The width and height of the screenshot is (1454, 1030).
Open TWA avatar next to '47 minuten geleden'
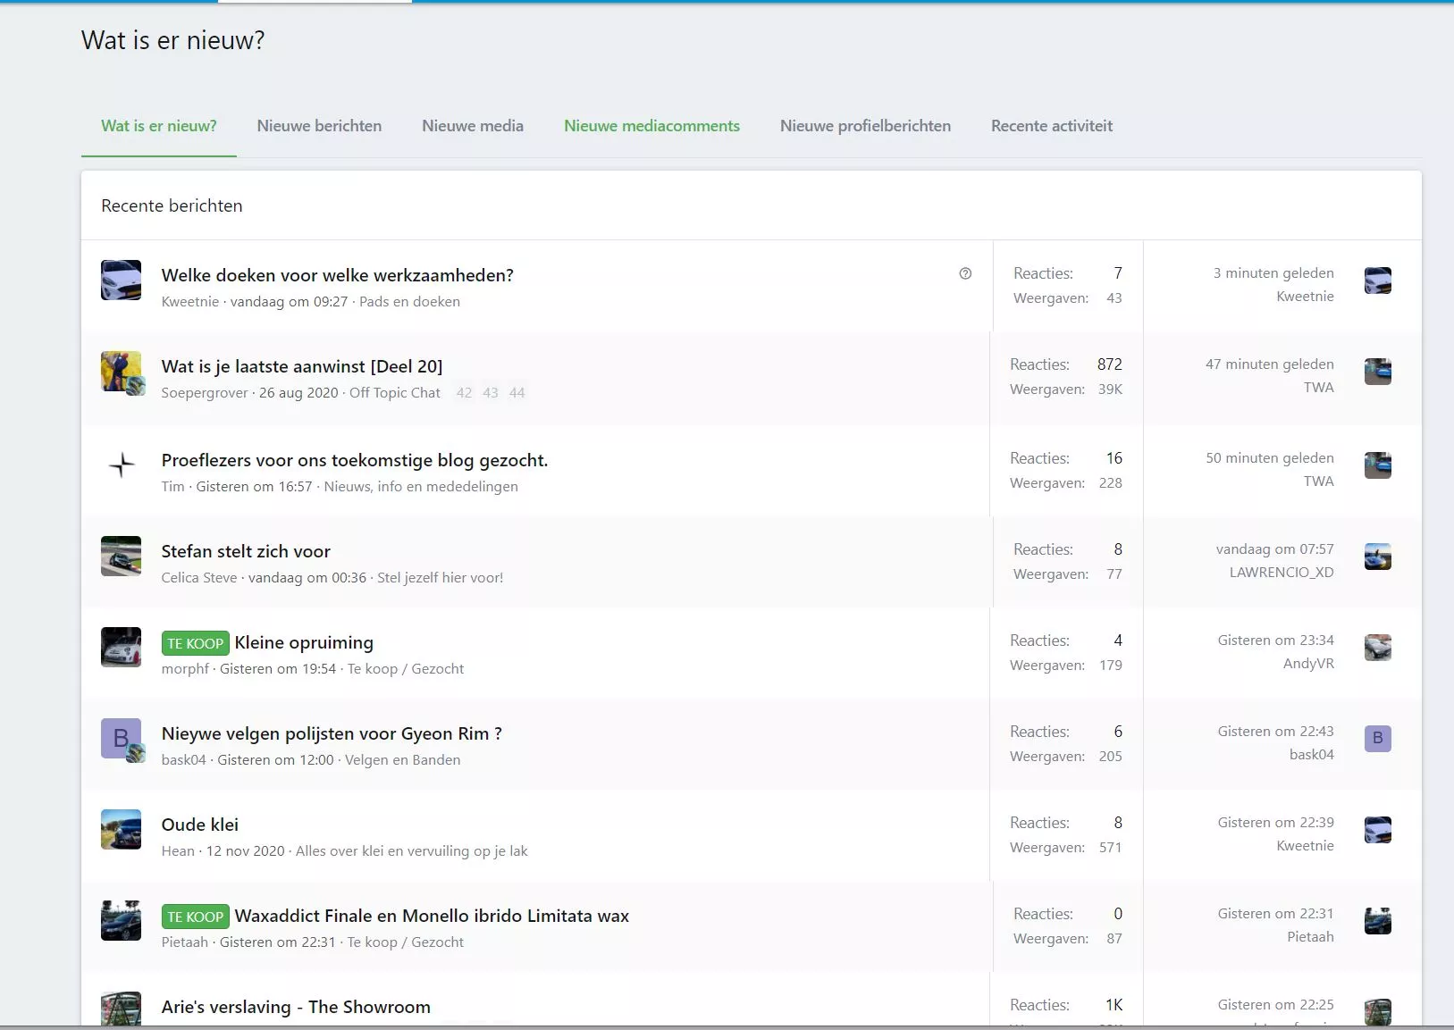pyautogui.click(x=1378, y=372)
